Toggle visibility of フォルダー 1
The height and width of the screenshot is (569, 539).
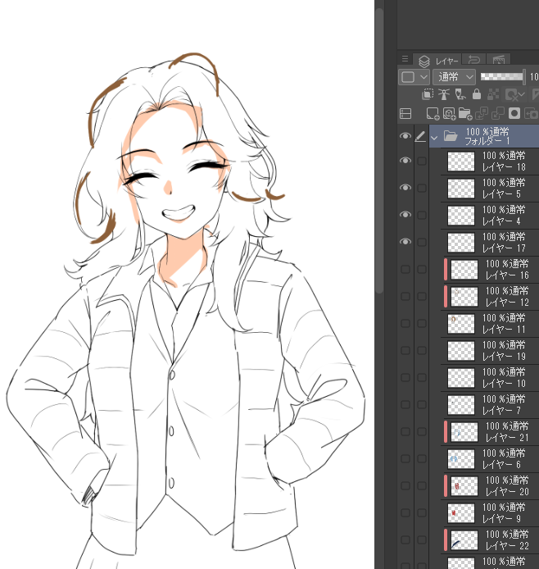[405, 136]
